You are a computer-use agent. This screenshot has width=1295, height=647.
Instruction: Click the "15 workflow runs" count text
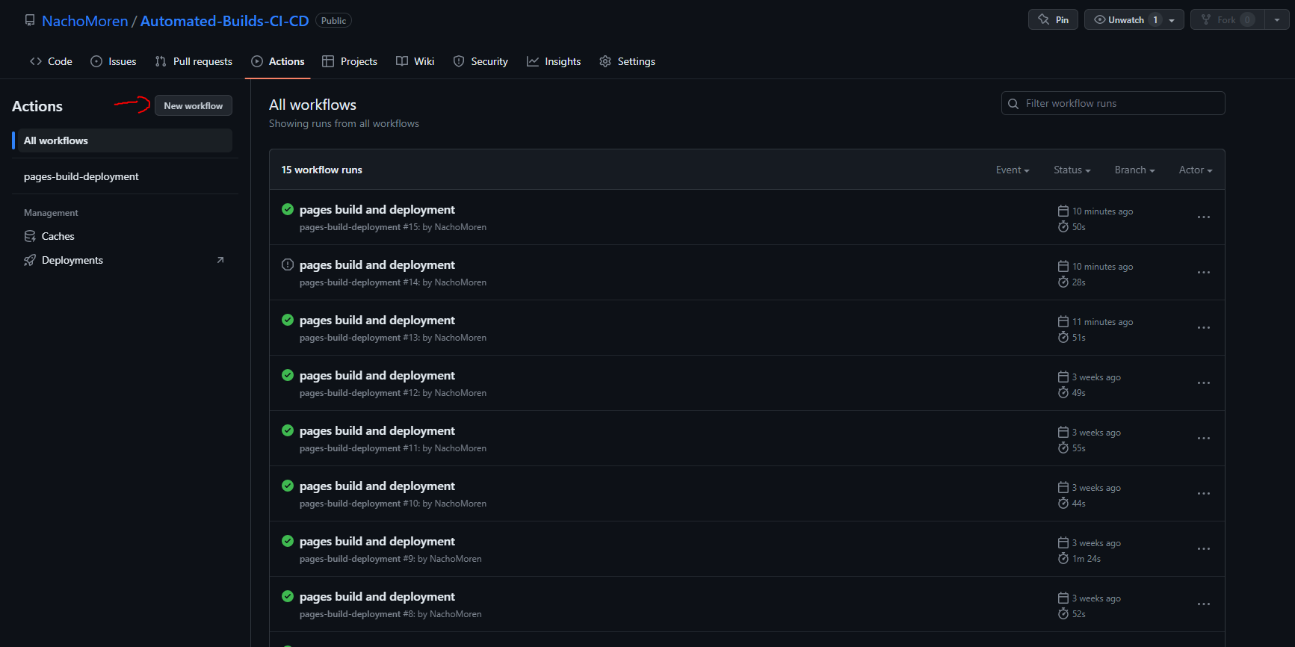[x=321, y=170]
